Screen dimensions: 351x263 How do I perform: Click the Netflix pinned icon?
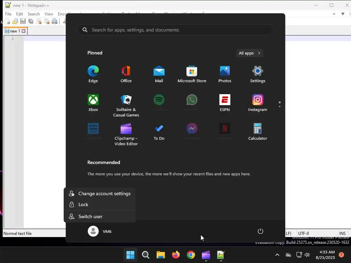225,128
